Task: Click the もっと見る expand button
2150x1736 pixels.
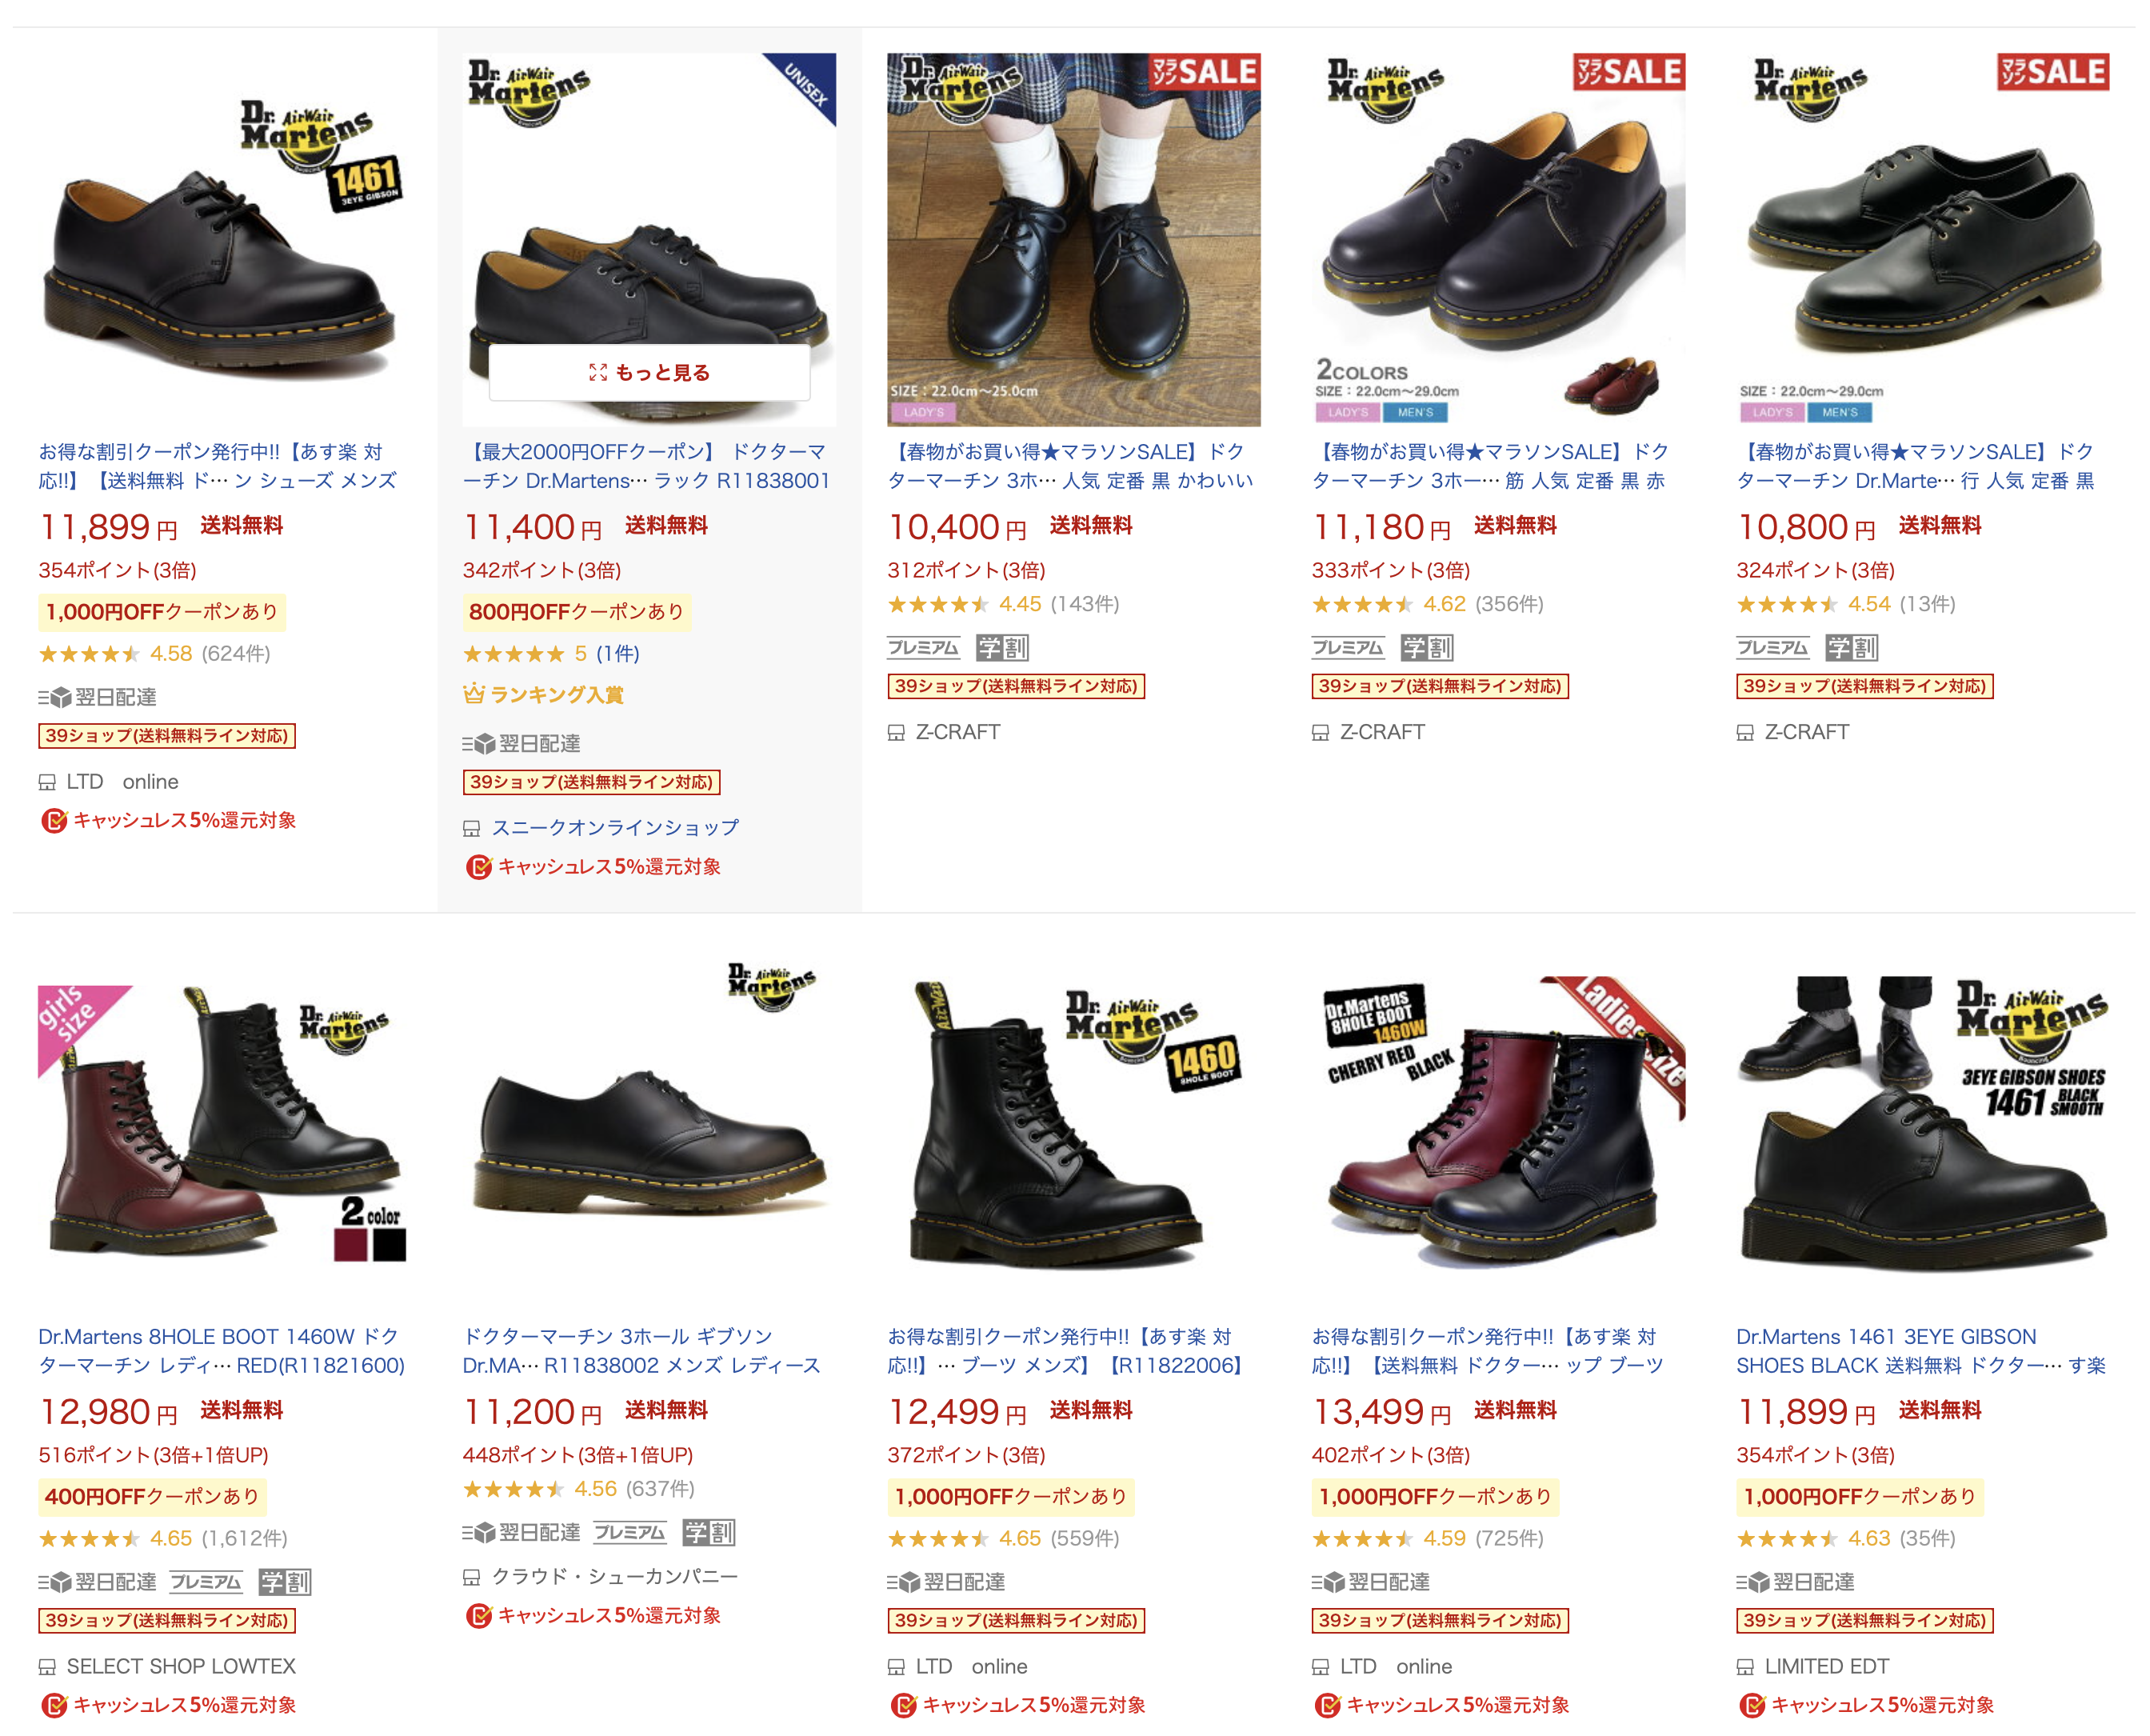Action: (x=649, y=372)
